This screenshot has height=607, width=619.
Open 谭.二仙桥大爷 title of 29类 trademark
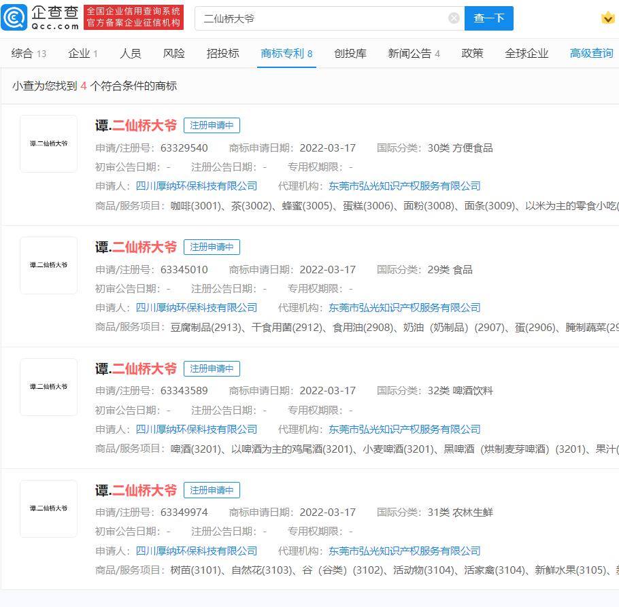(x=136, y=247)
